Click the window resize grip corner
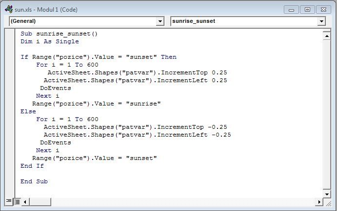The width and height of the screenshot is (337, 211). tap(328, 203)
